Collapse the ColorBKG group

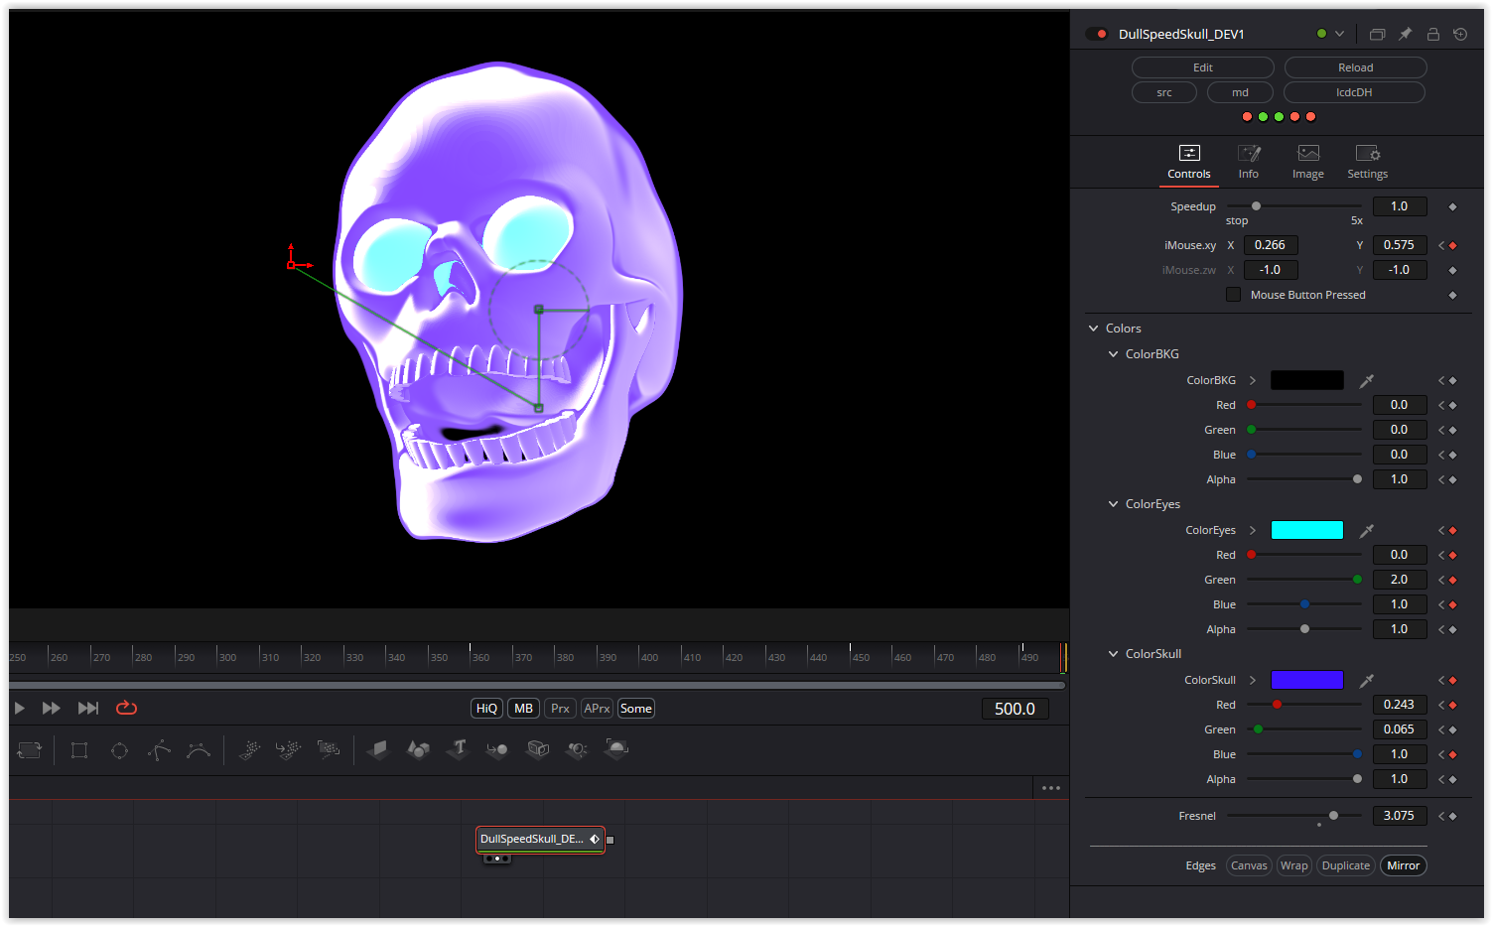[1113, 354]
